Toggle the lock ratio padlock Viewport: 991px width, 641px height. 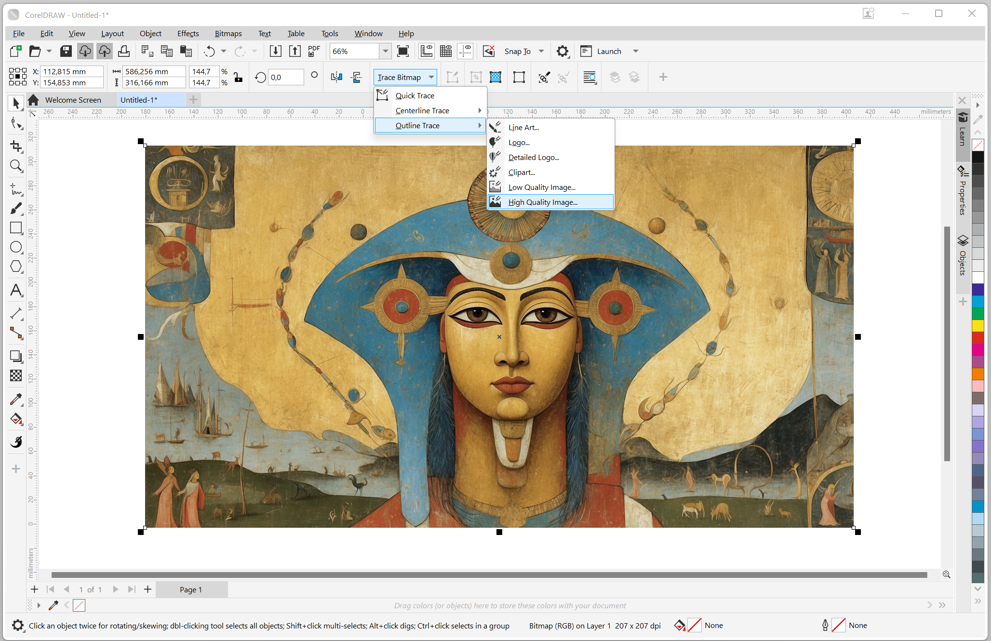pos(238,77)
